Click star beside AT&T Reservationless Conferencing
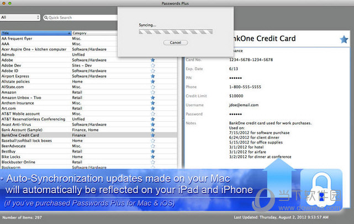Image resolution: width=354 pixels, height=224 pixels. tap(153, 119)
